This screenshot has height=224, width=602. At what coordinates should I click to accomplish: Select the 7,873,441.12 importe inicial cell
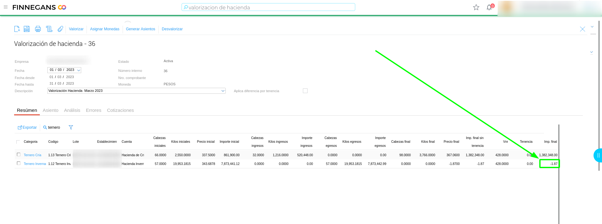point(230,164)
